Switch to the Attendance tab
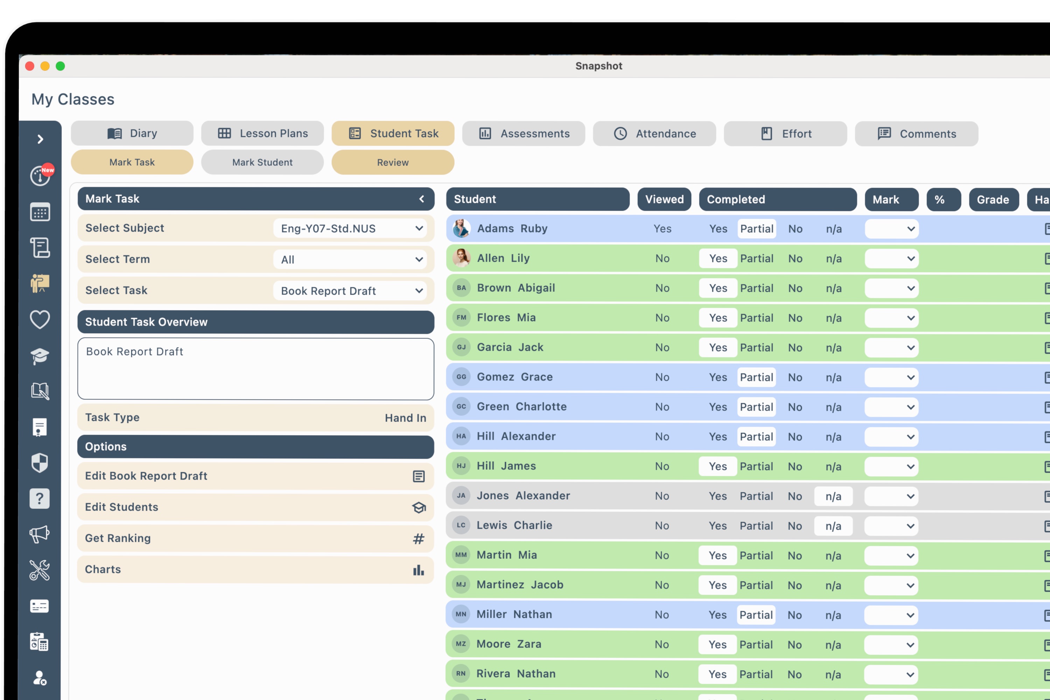Screen dimensions: 1050x700 pyautogui.click(x=654, y=134)
